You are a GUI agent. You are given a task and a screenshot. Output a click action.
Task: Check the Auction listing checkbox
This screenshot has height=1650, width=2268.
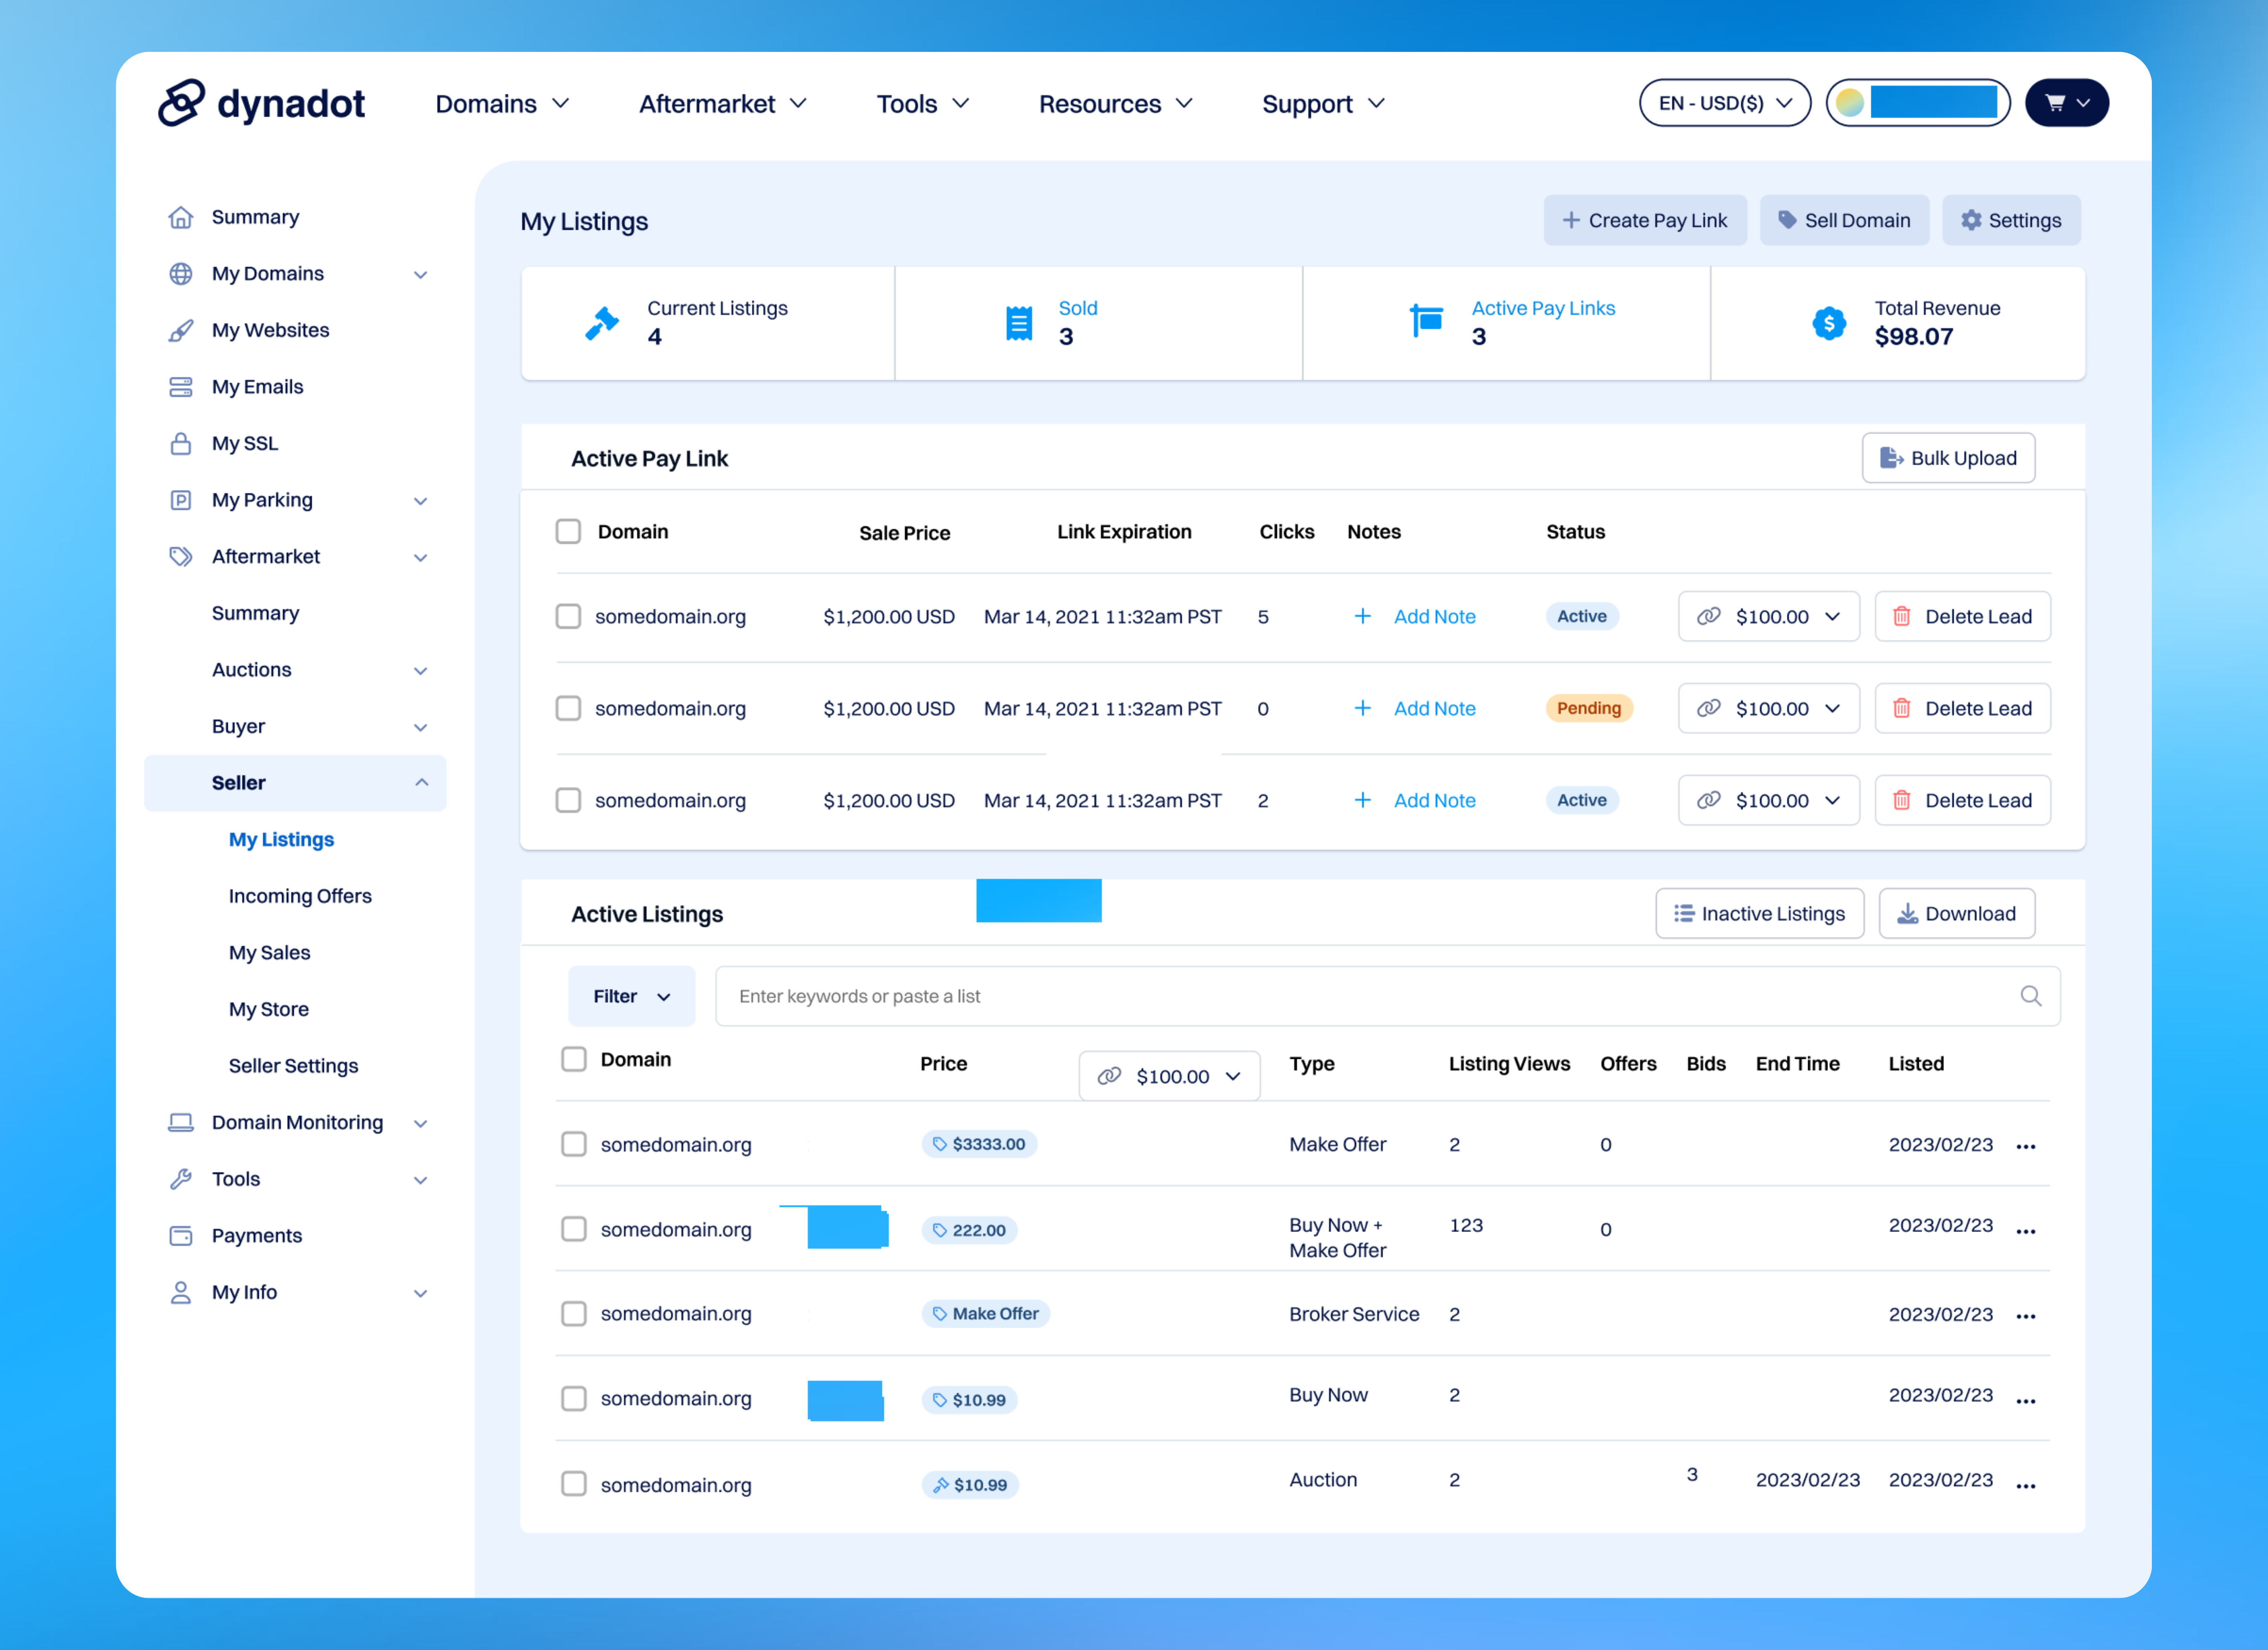tap(574, 1484)
